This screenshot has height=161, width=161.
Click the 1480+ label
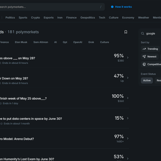120,141
